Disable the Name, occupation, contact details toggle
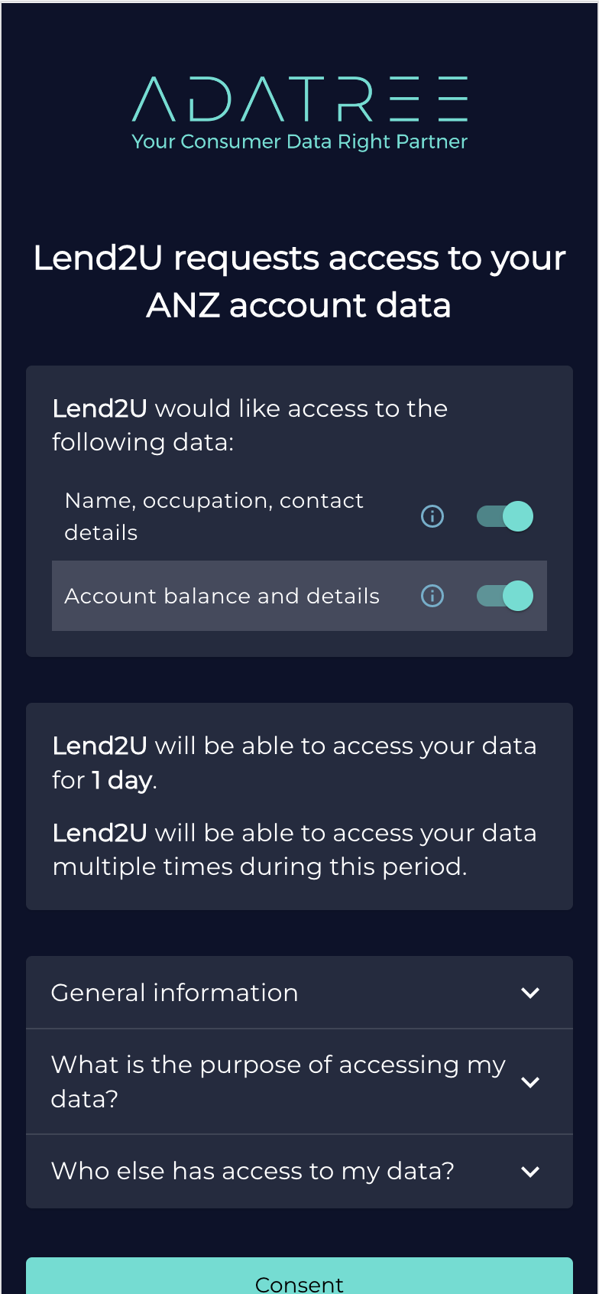599x1294 pixels. [505, 516]
